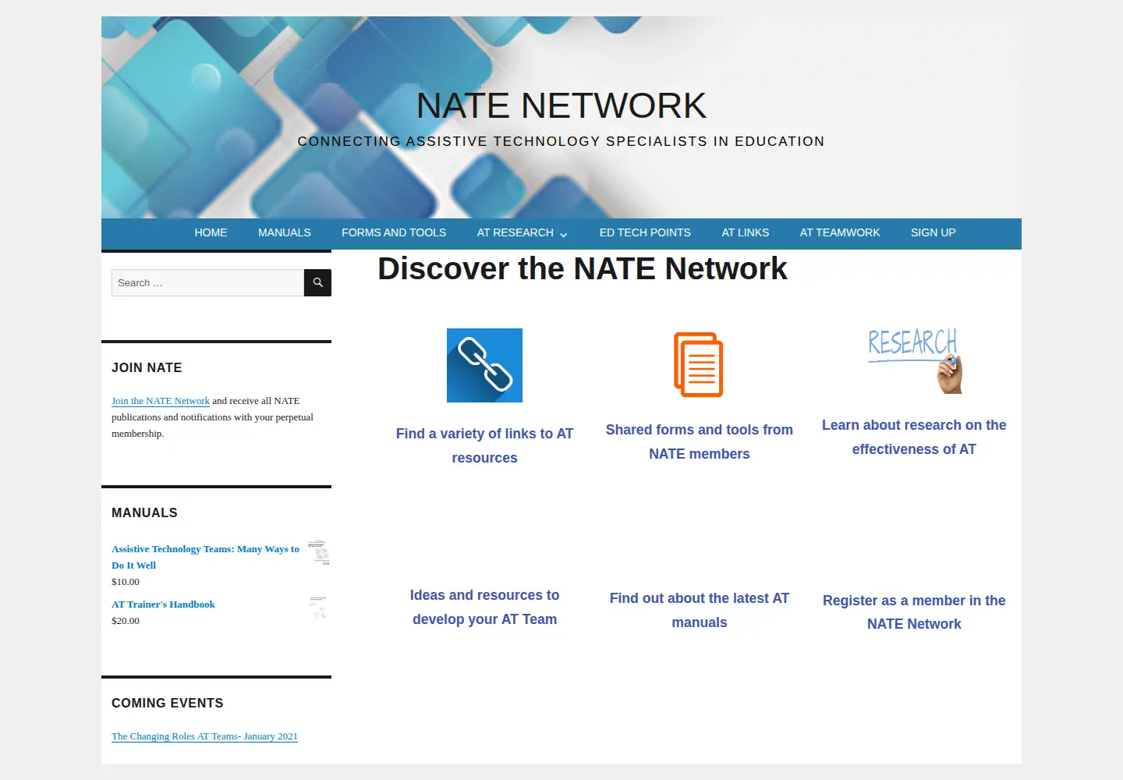Open the orange documents icon
Screen dimensions: 1123x780
click(699, 364)
